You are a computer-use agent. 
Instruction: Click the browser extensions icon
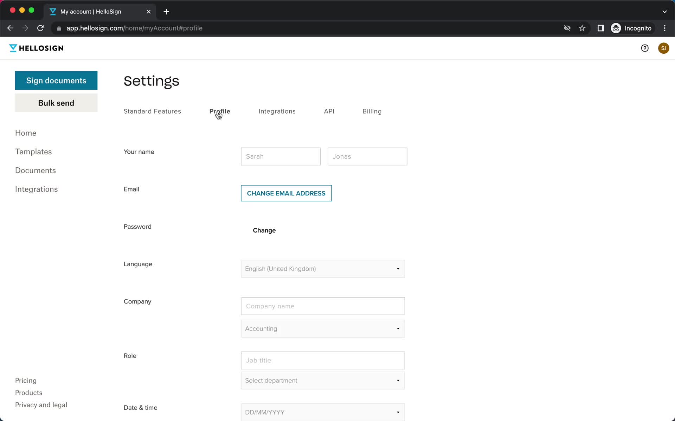click(600, 28)
